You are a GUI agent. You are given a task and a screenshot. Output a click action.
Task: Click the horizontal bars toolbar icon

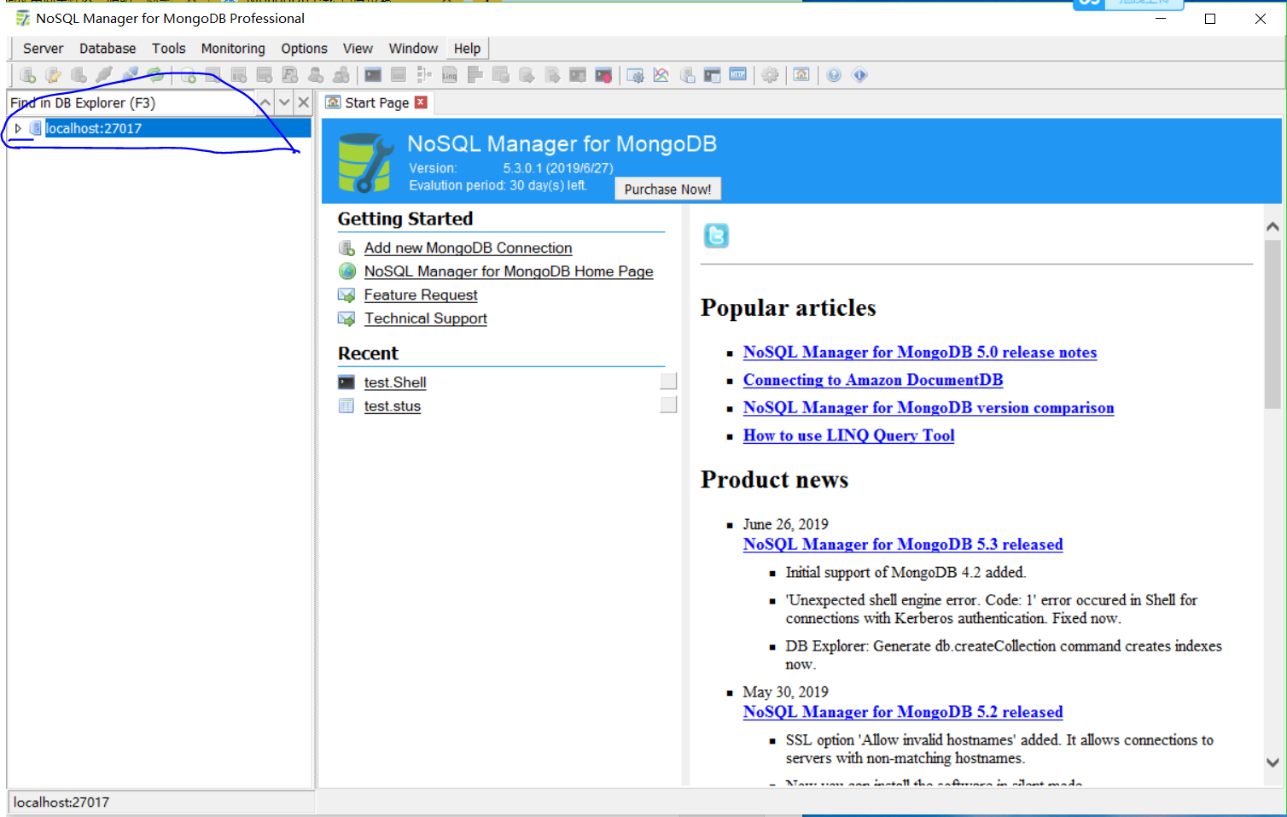click(x=475, y=75)
